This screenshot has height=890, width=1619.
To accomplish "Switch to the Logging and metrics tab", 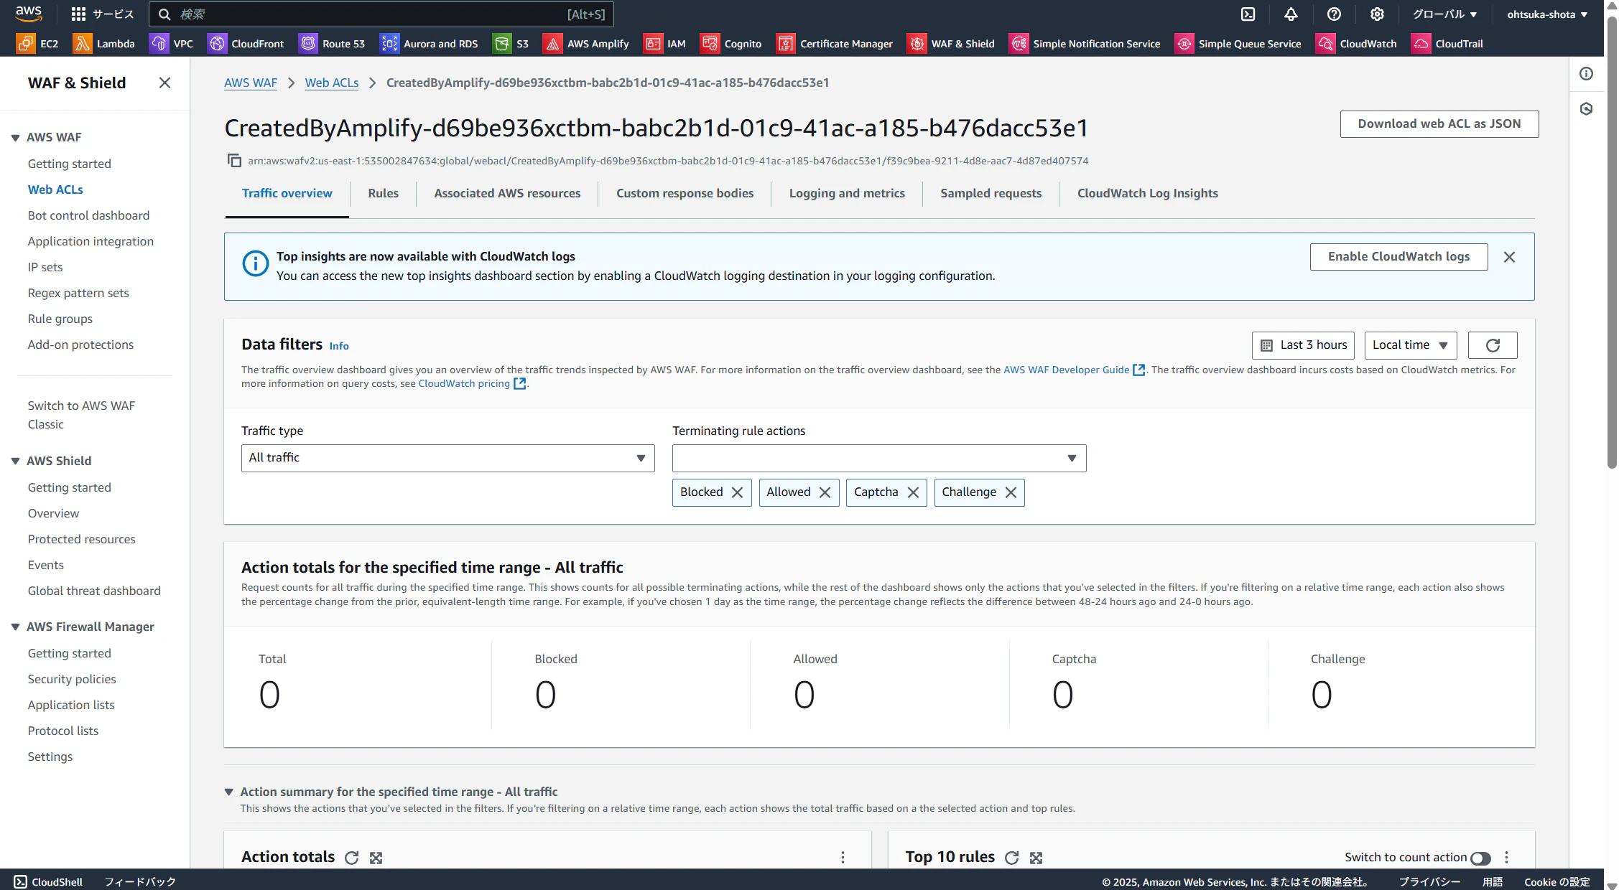I will click(x=847, y=193).
